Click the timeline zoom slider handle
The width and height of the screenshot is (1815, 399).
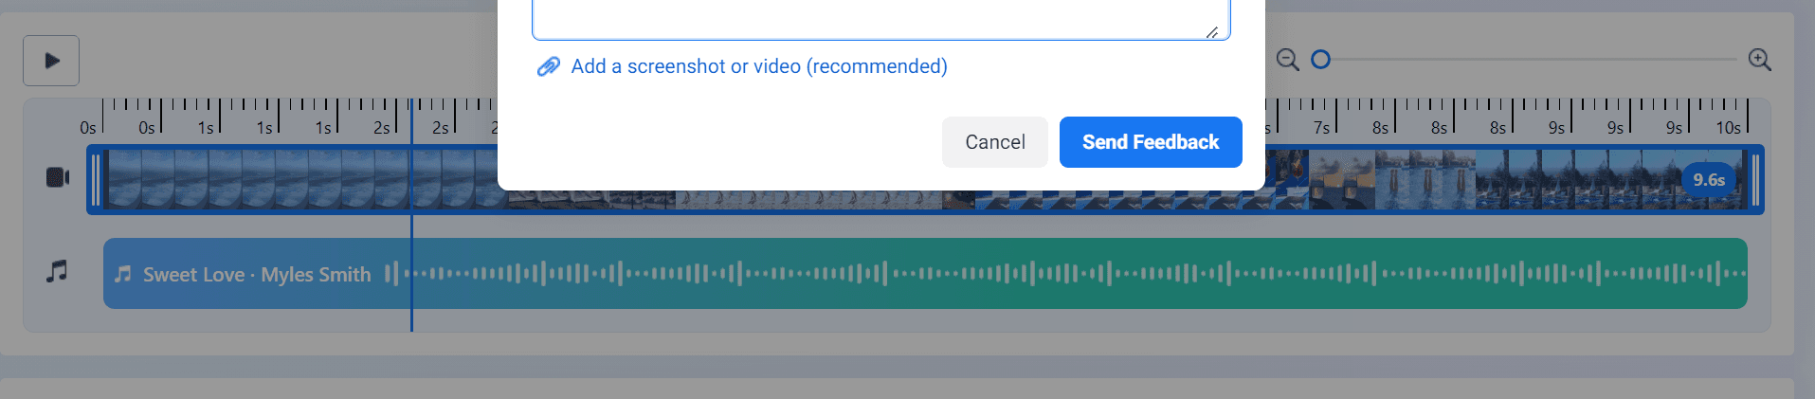tap(1320, 60)
